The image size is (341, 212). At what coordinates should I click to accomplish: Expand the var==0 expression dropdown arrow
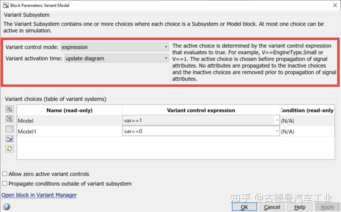(277, 131)
